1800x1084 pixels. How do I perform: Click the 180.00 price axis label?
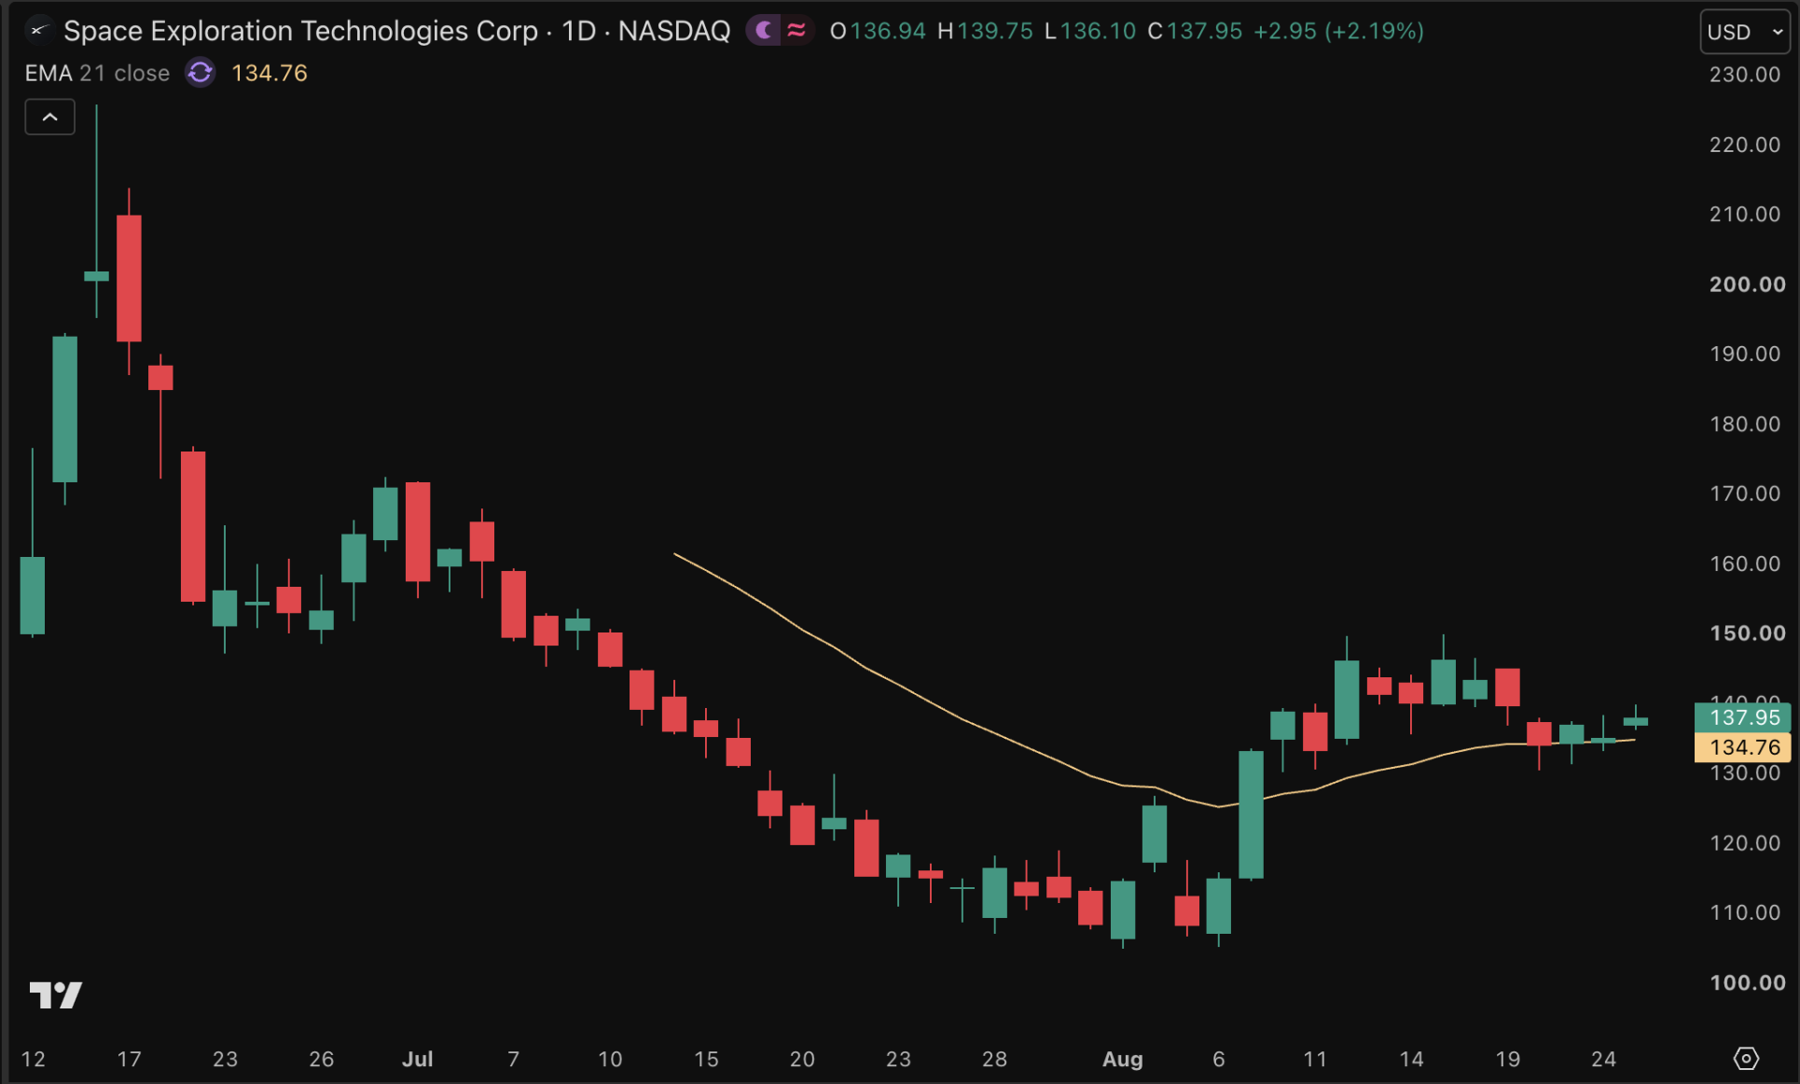click(1745, 424)
